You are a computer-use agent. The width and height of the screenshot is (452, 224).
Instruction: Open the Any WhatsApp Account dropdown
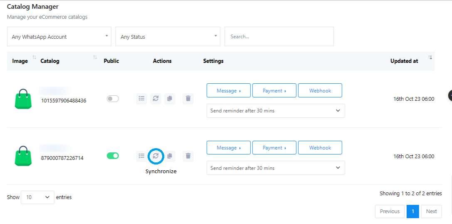pyautogui.click(x=59, y=37)
